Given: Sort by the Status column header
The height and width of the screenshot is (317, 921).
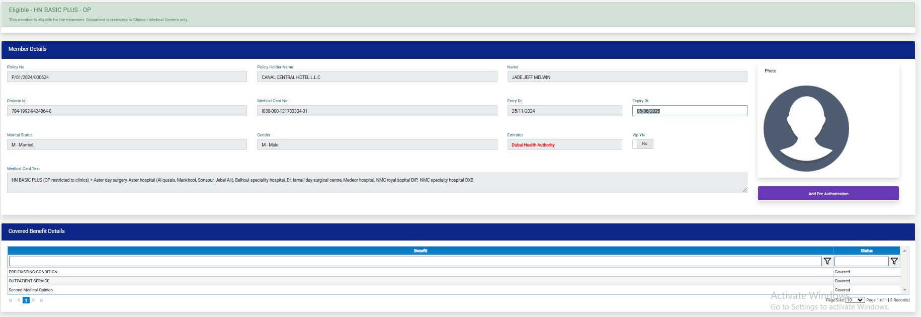Looking at the screenshot, I should (x=866, y=251).
